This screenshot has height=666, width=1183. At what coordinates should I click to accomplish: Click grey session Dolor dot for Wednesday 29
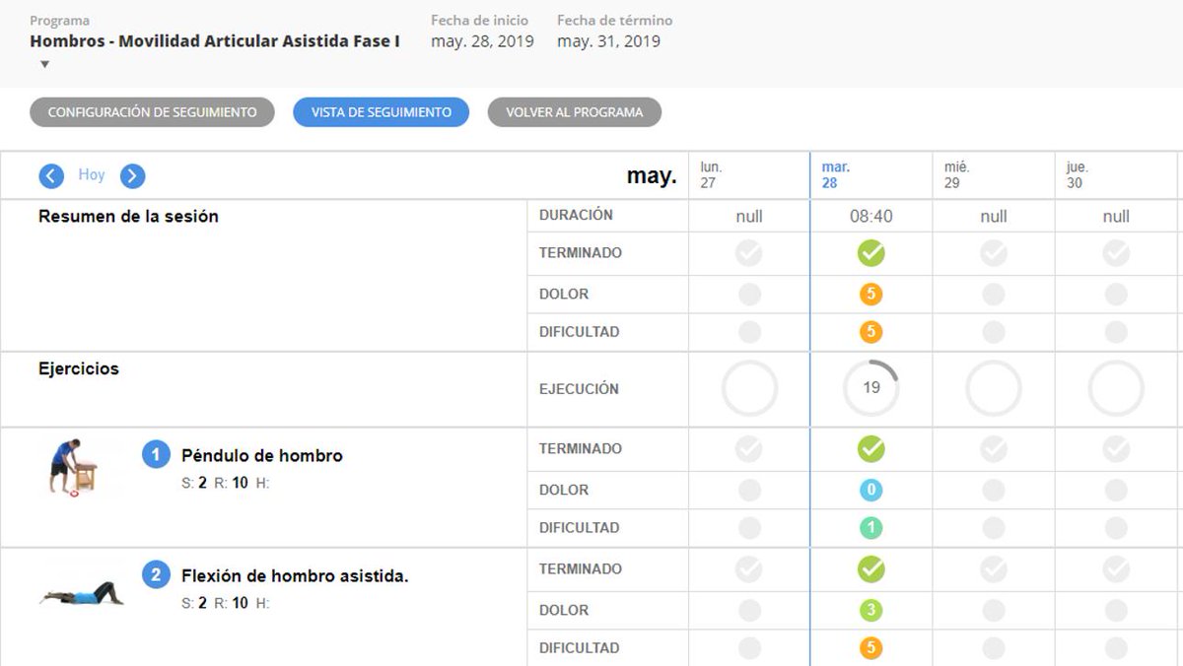tap(994, 294)
